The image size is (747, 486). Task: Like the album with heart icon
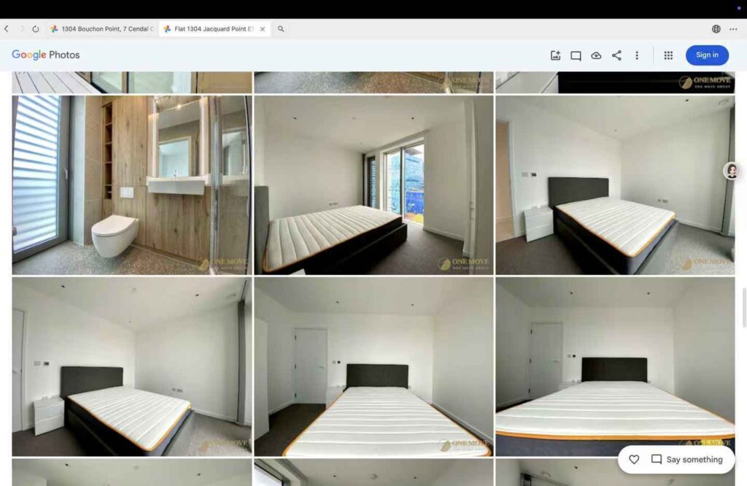pyautogui.click(x=634, y=460)
